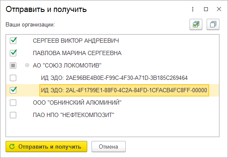Image resolution: width=228 pixels, height=158 pixels.
Task: Toggle the АО "СОЮЗ ЛОКОМОТИВ" partial checkbox
Action: [13, 65]
